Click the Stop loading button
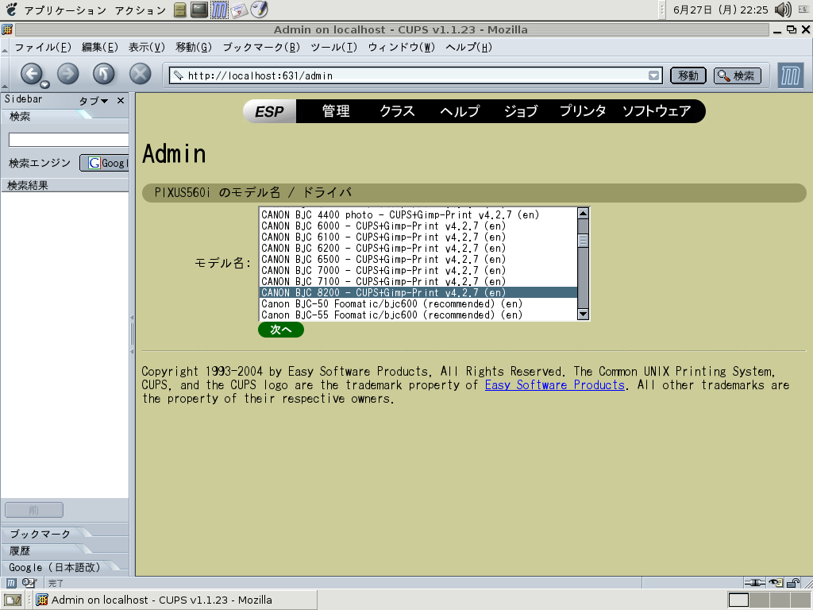Screen dimensions: 813x610 140,74
